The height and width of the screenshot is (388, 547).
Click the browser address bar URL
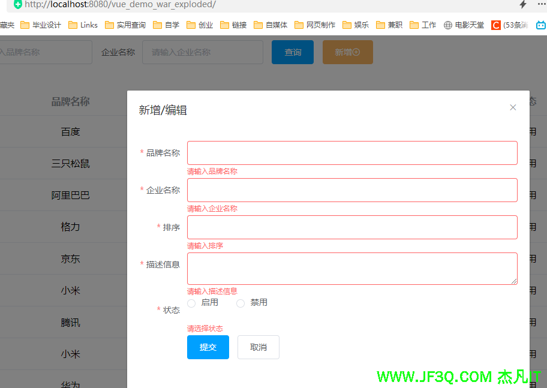tap(120, 5)
